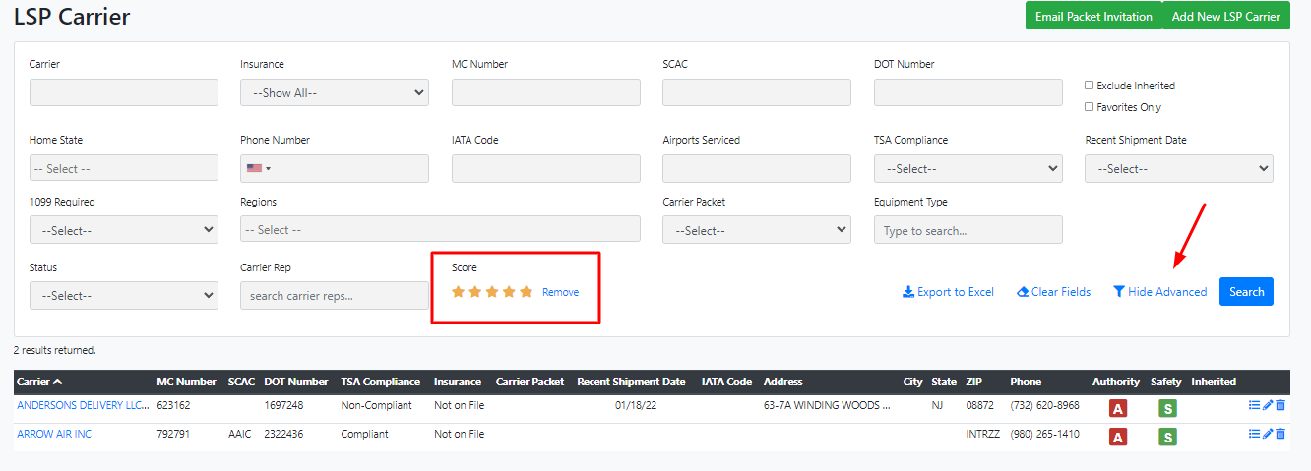Click the Hide Advanced filter link
The width and height of the screenshot is (1311, 471).
tap(1159, 292)
